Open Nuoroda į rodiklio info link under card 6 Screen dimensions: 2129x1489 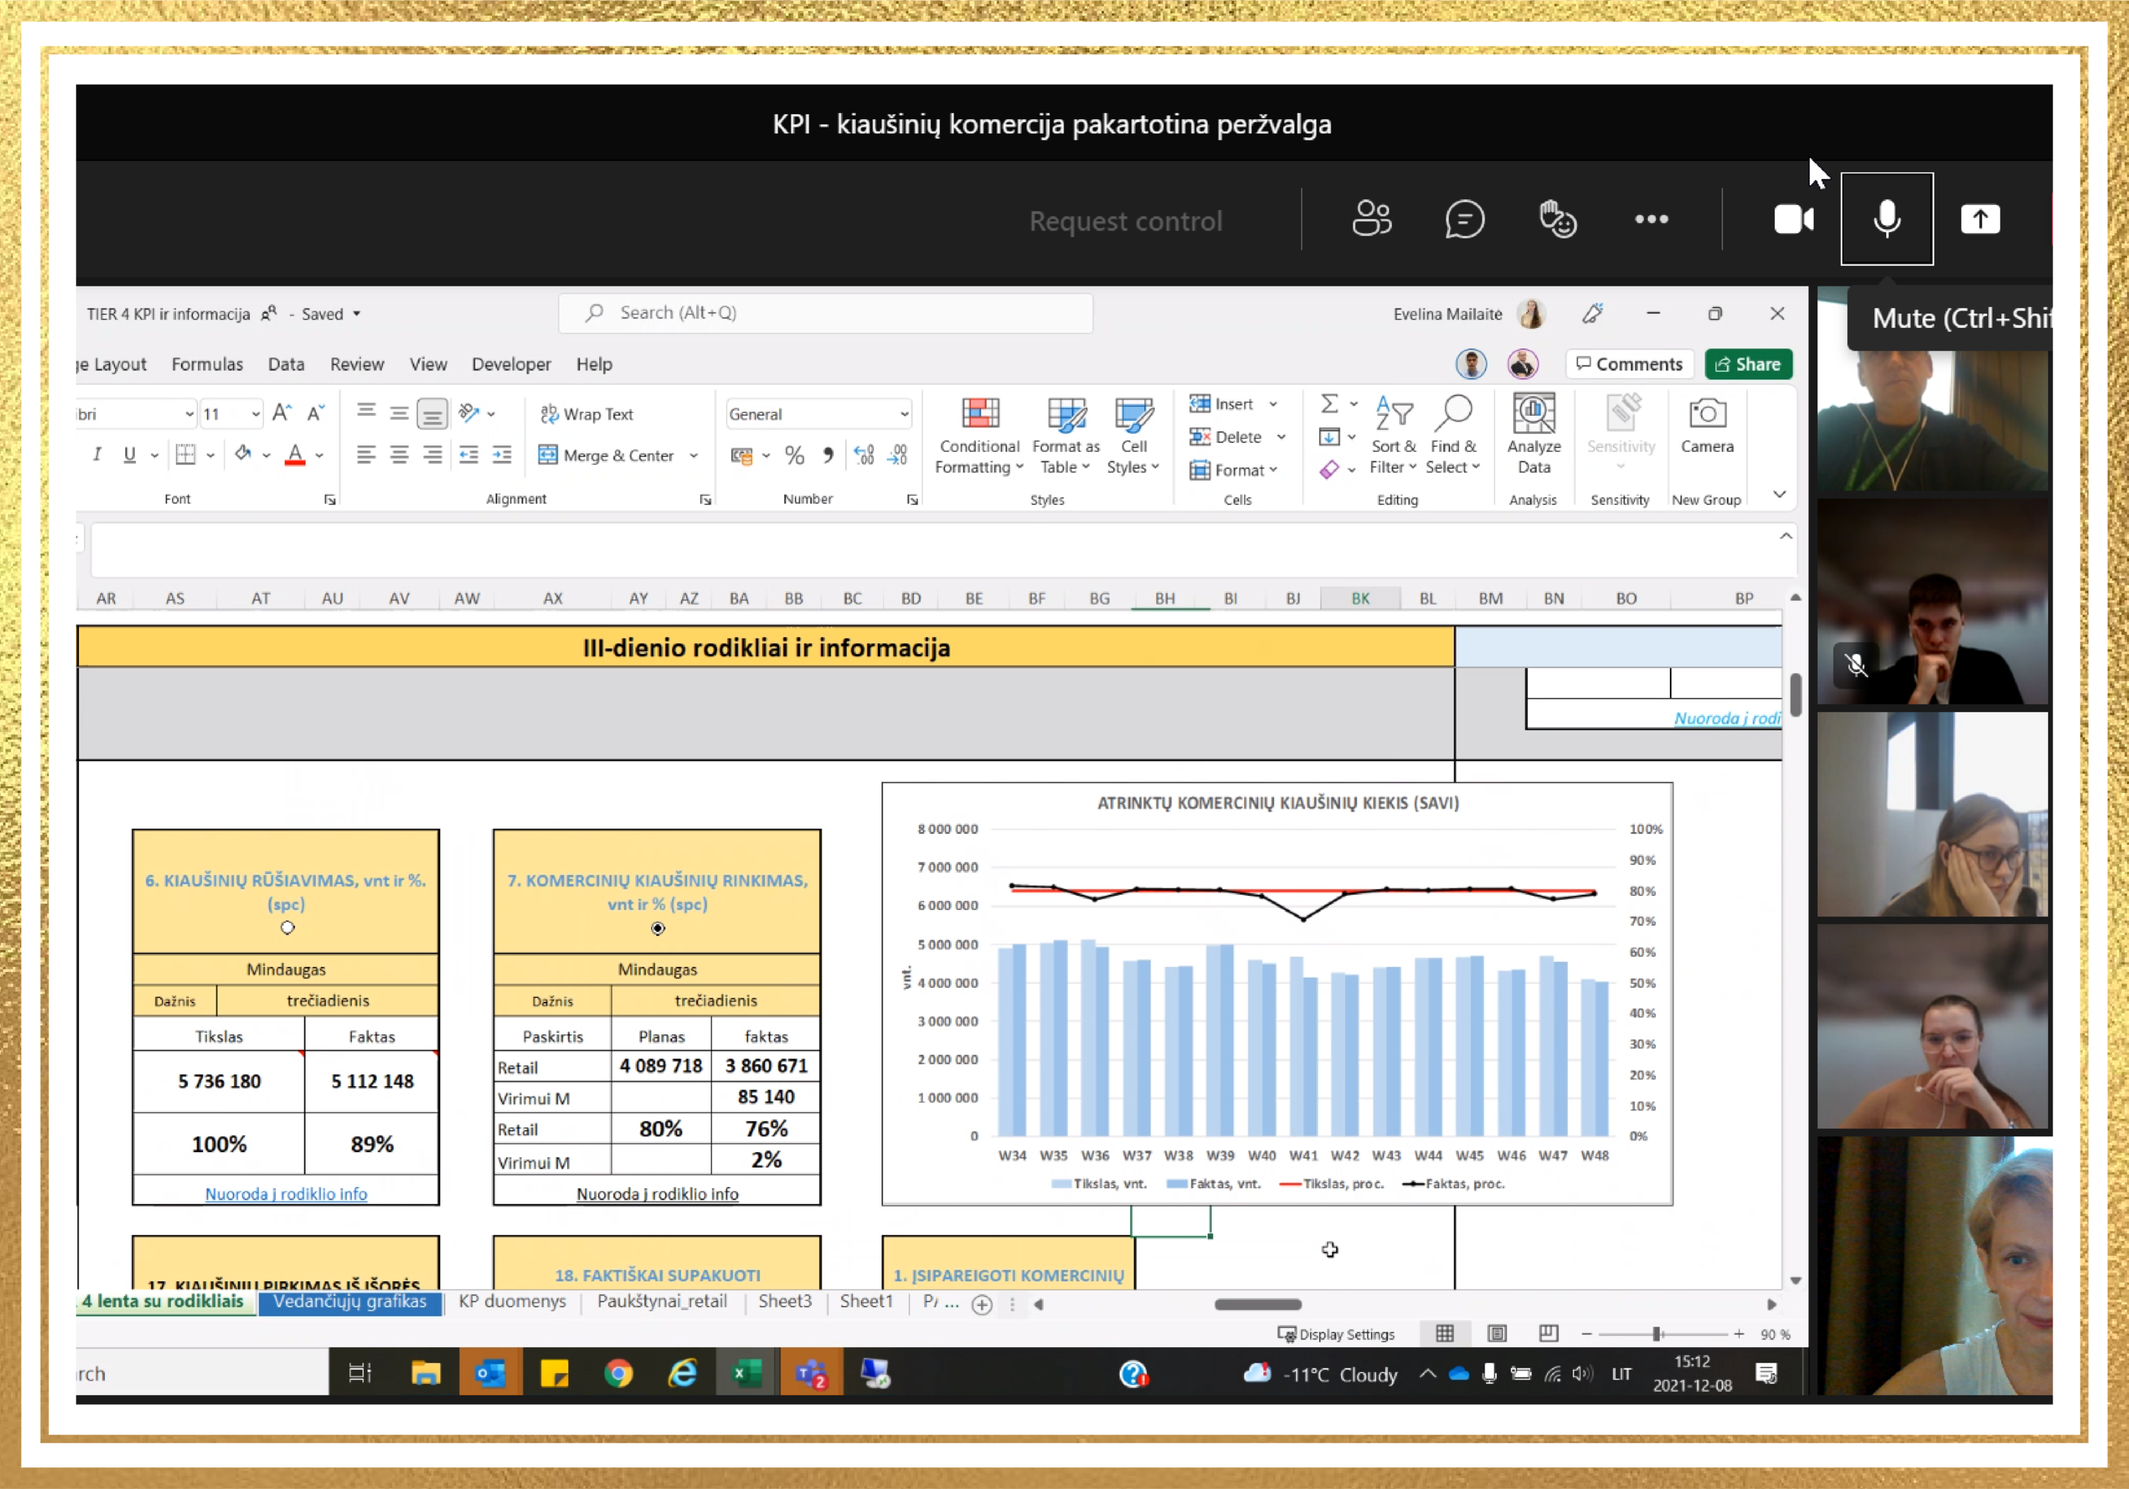(285, 1193)
